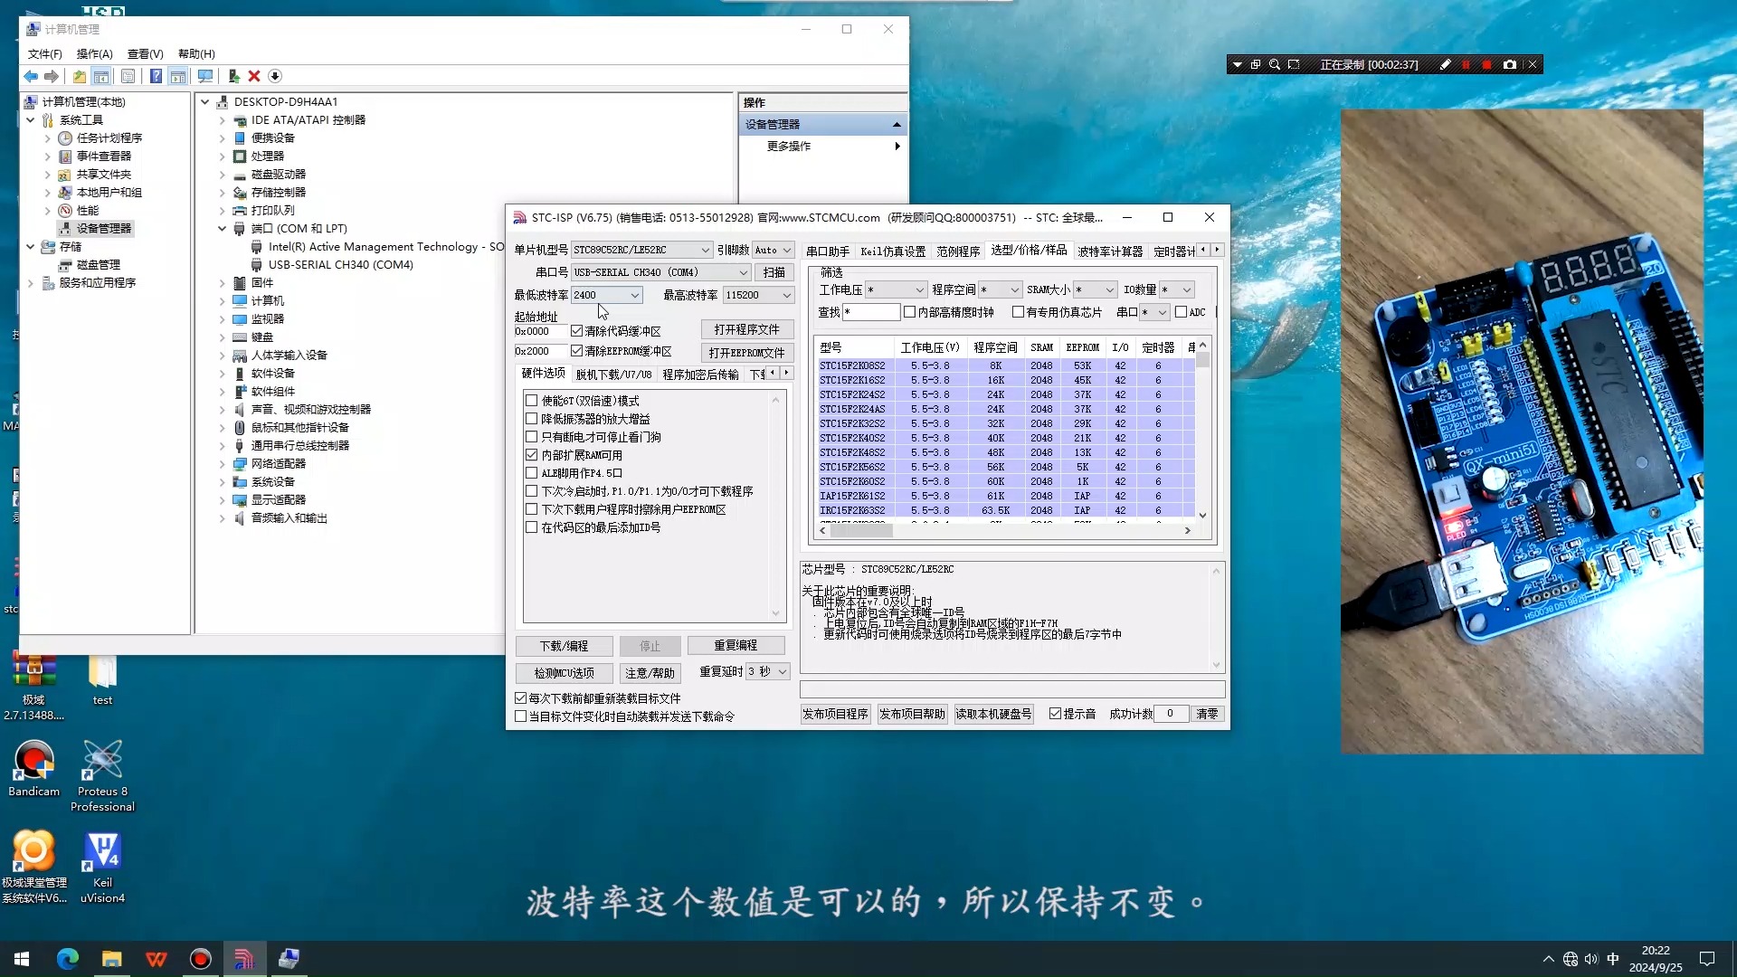Open the minimum baud rate 2400 dropdown
This screenshot has height=977, width=1737.
pyautogui.click(x=635, y=295)
